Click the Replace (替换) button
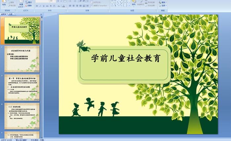231x141 pixels. (x=163, y=3)
